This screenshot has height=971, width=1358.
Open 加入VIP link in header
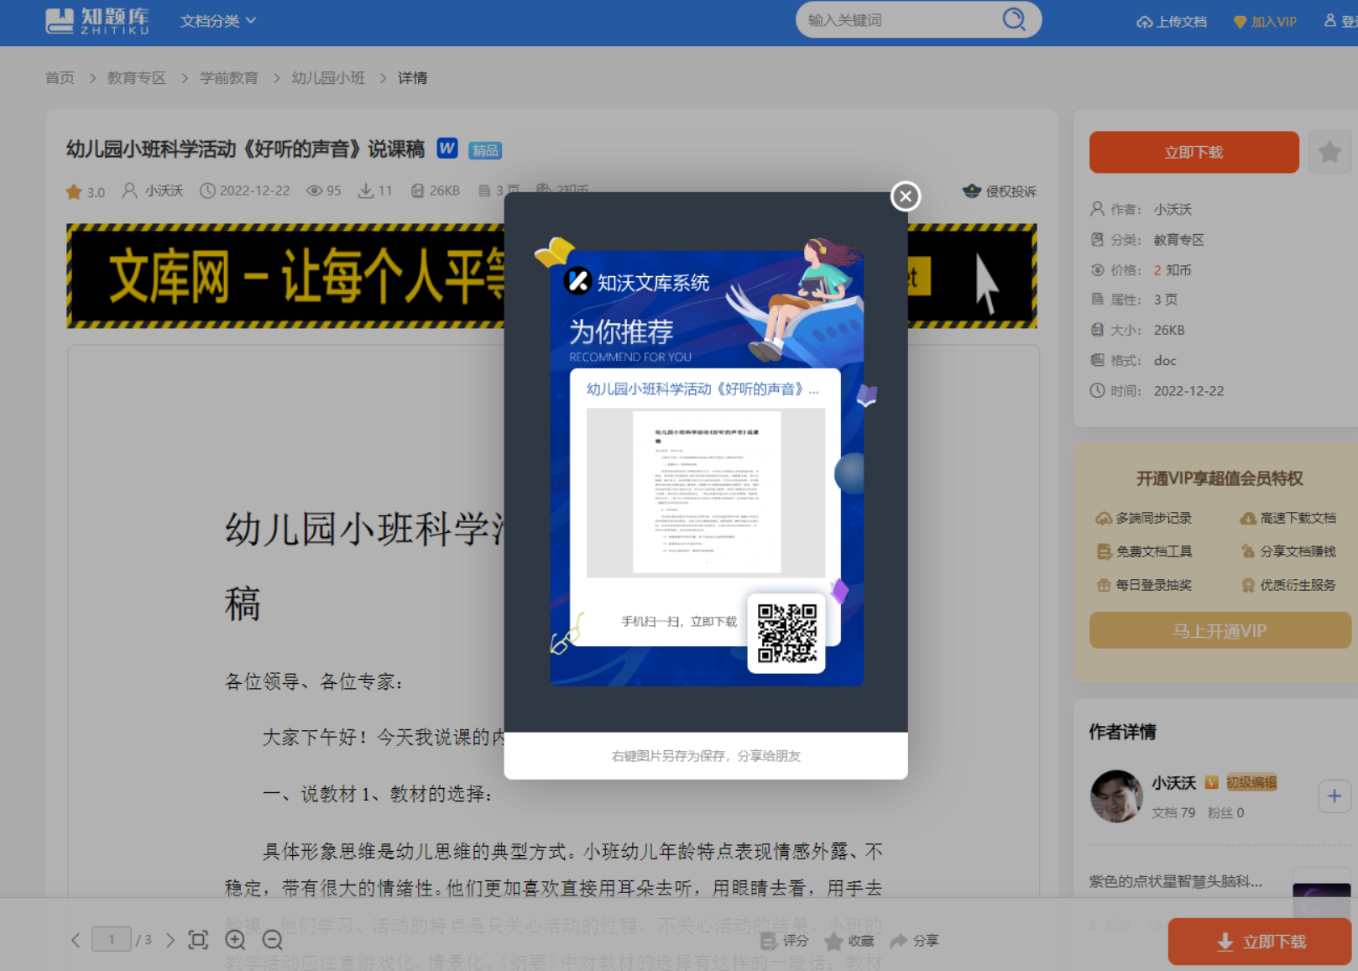pos(1265,22)
